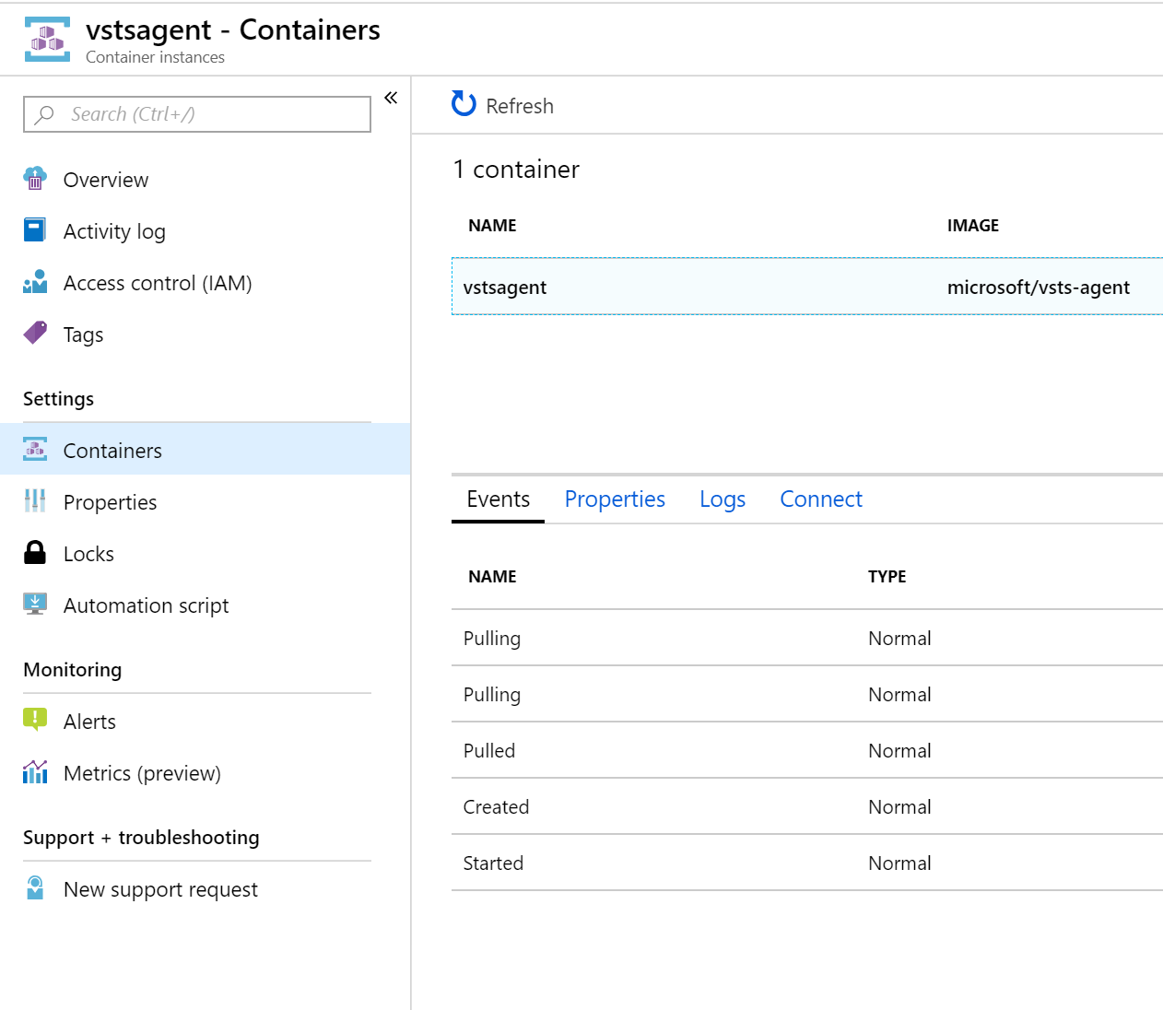Switch to the Events tab
The height and width of the screenshot is (1010, 1163).
click(x=499, y=499)
